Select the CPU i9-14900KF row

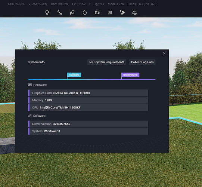tap(88, 107)
